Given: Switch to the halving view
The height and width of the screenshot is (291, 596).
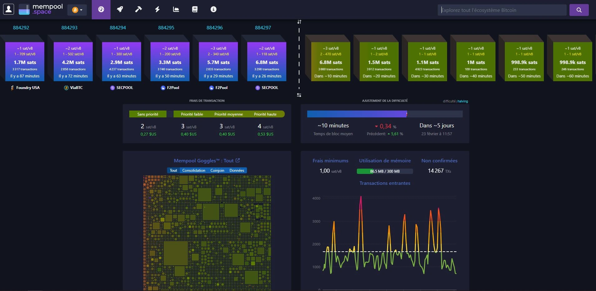Looking at the screenshot, I should pyautogui.click(x=463, y=101).
